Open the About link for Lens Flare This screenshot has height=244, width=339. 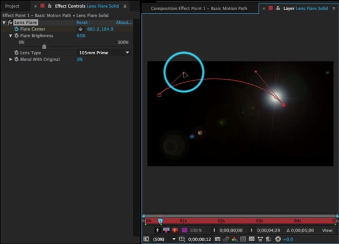(124, 22)
